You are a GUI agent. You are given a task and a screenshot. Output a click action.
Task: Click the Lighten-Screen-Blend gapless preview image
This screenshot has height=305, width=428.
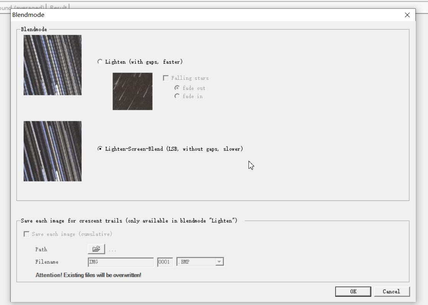[x=52, y=151]
